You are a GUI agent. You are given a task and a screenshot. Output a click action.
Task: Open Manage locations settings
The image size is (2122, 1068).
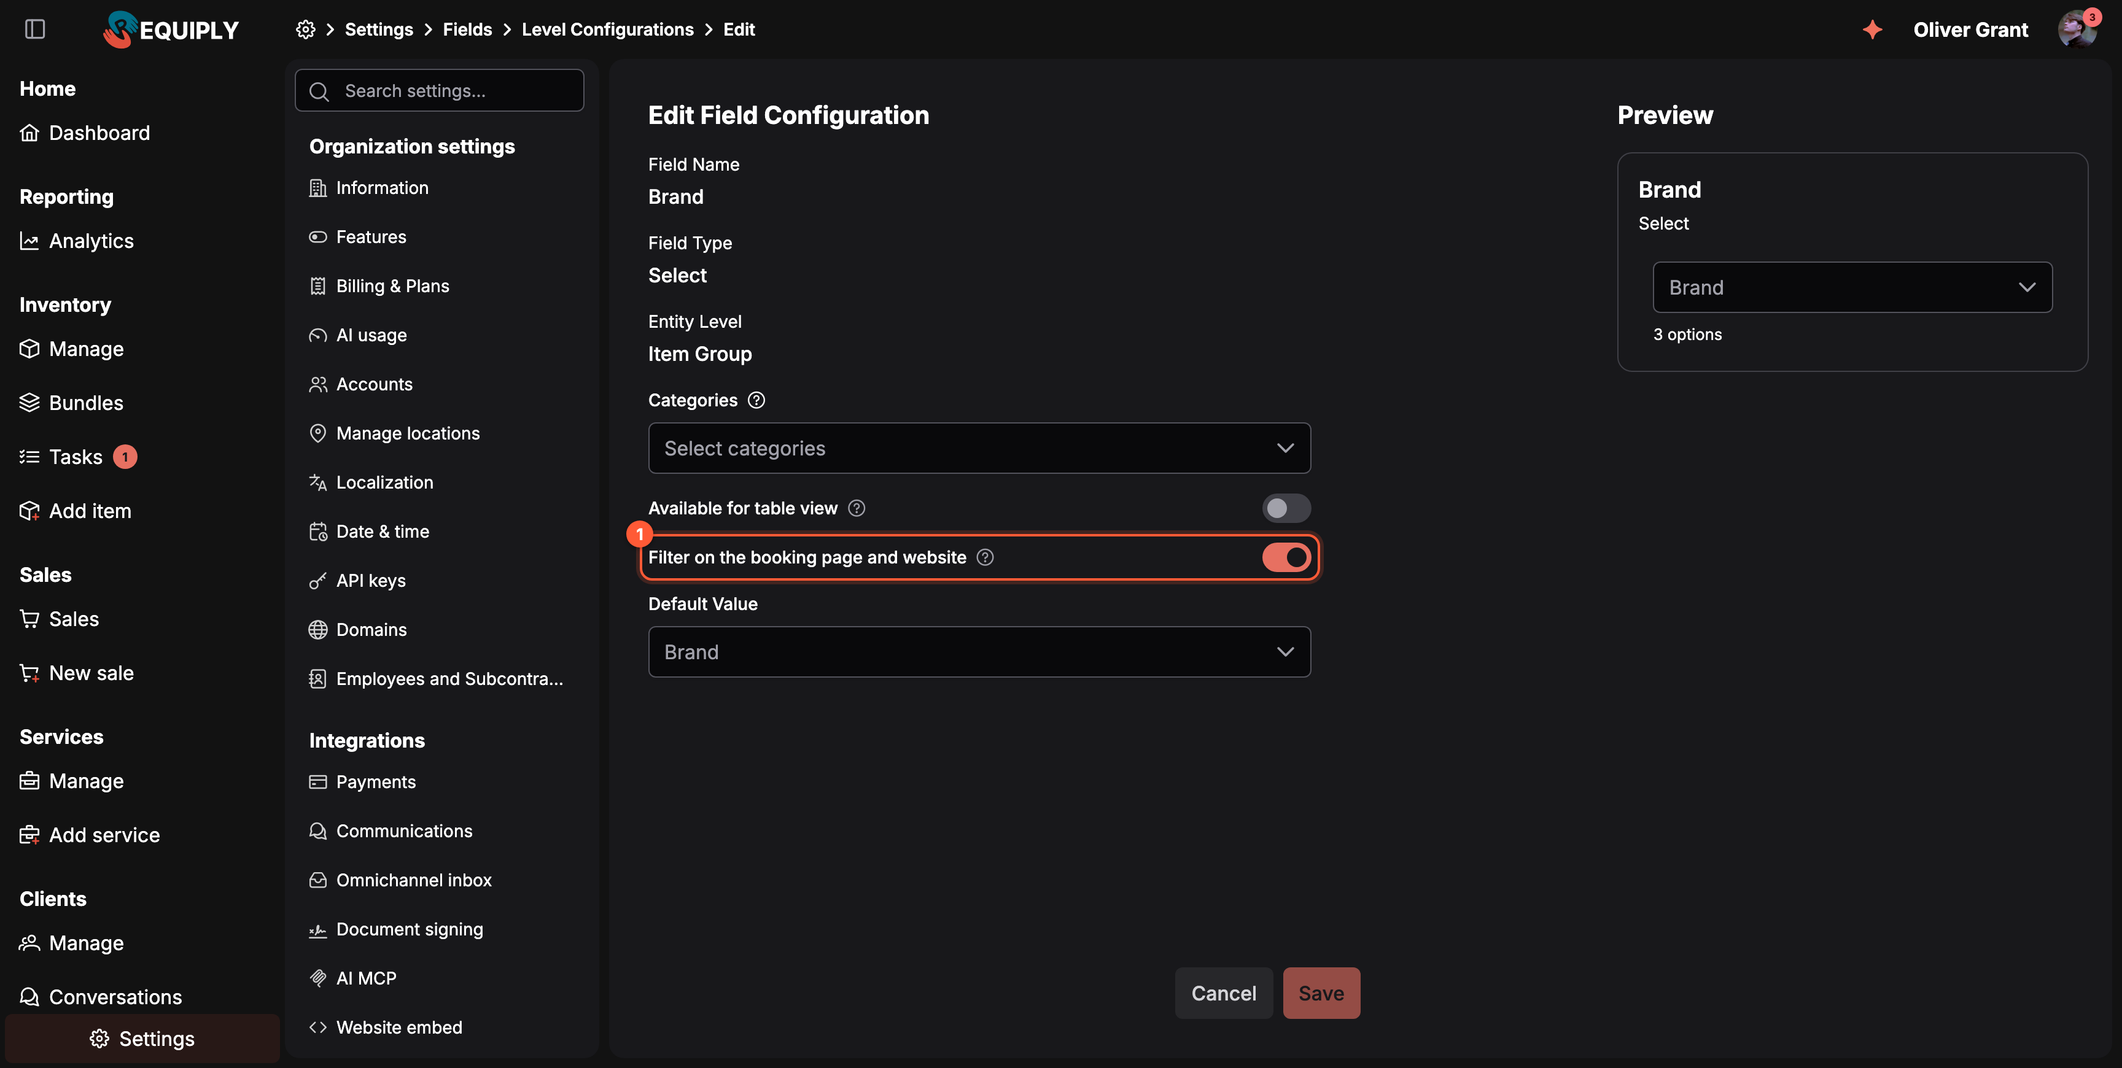coord(394,433)
